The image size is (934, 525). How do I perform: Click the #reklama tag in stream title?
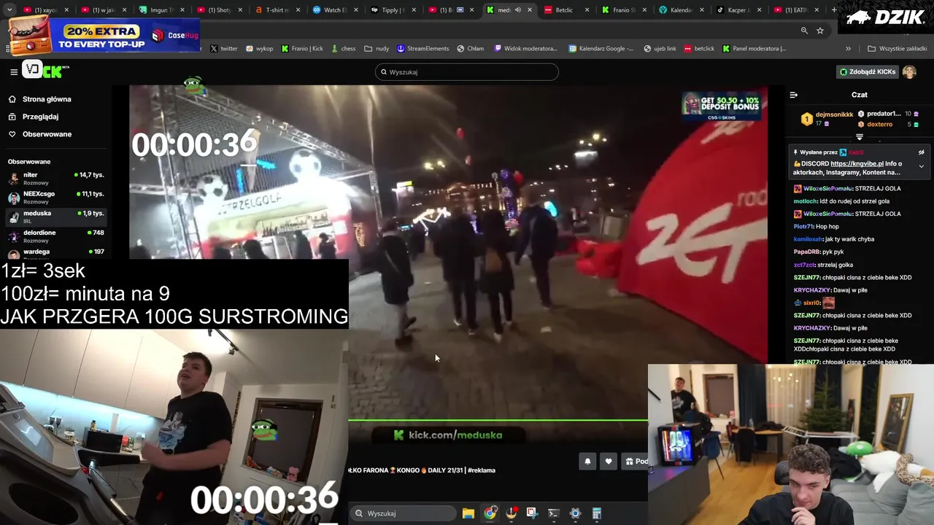pyautogui.click(x=481, y=470)
